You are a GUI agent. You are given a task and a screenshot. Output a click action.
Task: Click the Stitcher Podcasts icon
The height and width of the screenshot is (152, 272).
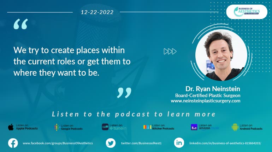tap(147, 127)
